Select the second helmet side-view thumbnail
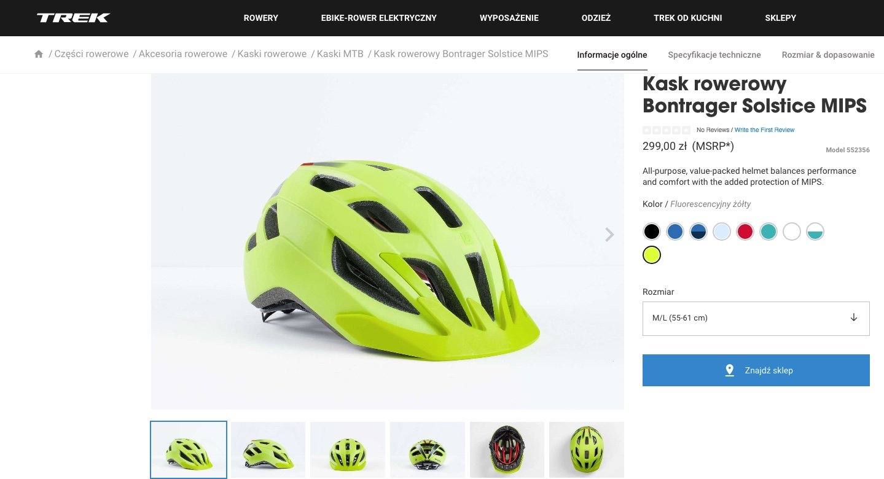Image resolution: width=884 pixels, height=479 pixels. pyautogui.click(x=268, y=450)
